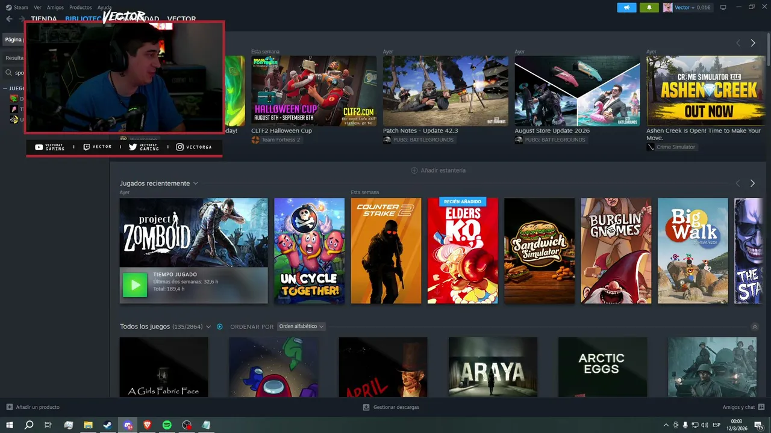Click the Team Fortress 2 game icon
This screenshot has width=771, height=433.
[x=255, y=140]
